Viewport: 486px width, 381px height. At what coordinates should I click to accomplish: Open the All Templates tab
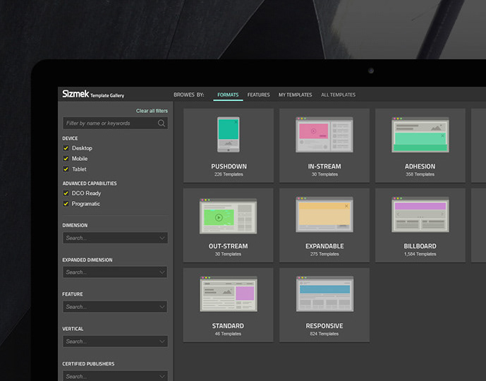click(x=338, y=95)
